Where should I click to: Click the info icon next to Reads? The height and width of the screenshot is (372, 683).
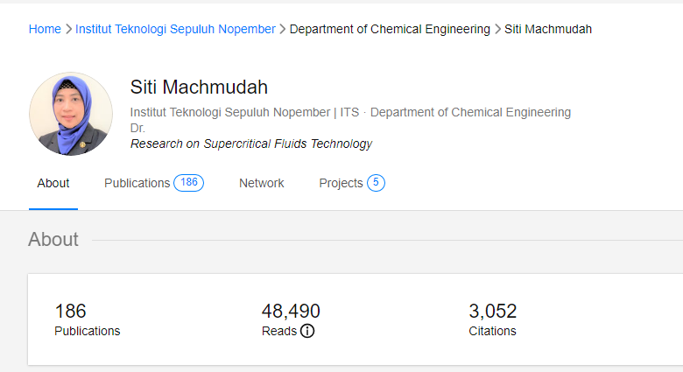(307, 331)
